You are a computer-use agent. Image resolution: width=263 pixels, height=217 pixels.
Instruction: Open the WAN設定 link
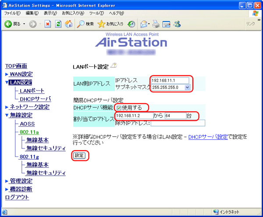[21, 74]
